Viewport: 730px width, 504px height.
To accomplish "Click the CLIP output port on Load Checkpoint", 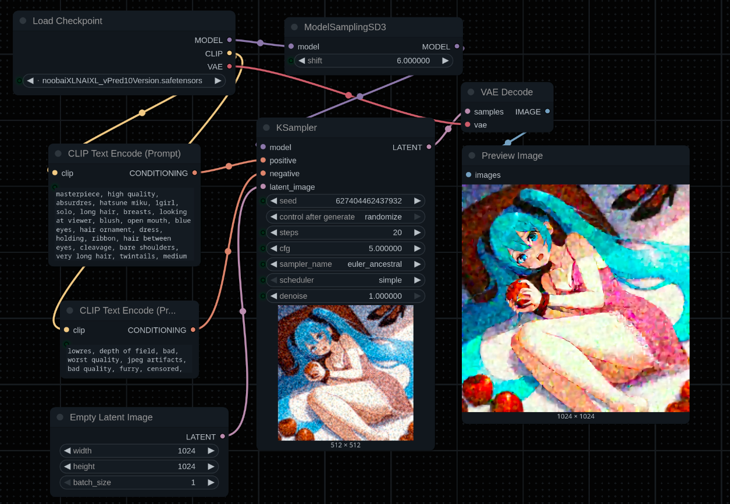I will 229,53.
